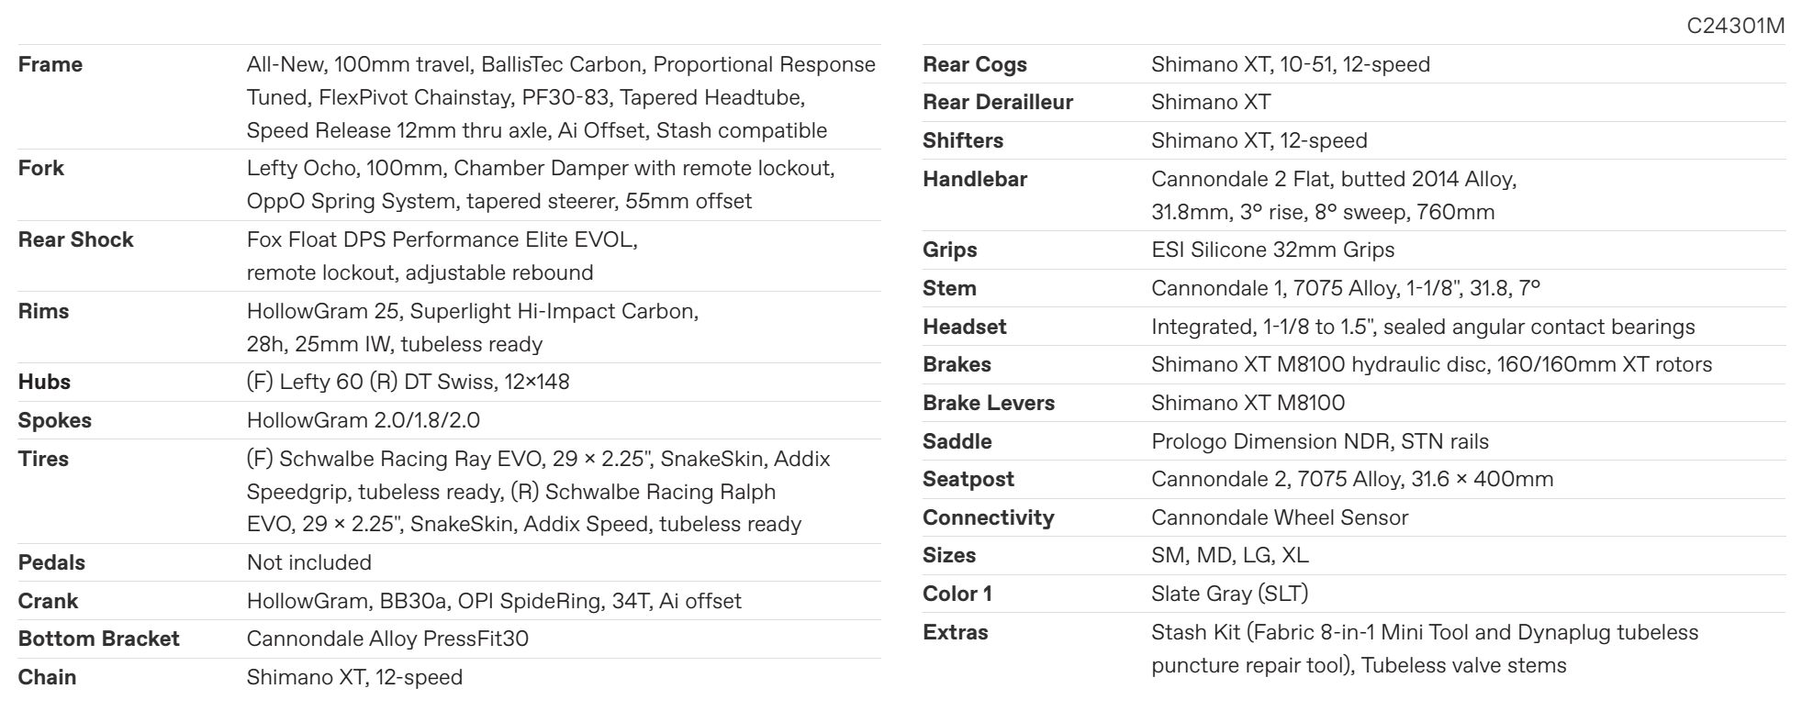Select the Pedals 'Not included' text

(309, 562)
